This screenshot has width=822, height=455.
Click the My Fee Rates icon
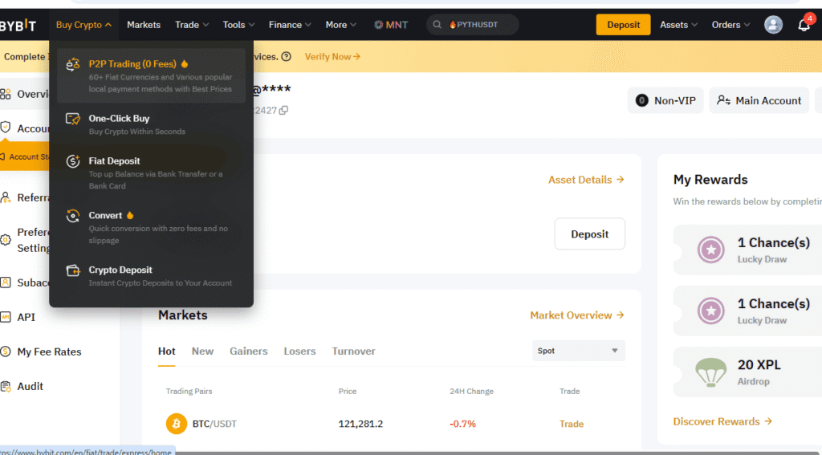(6, 351)
